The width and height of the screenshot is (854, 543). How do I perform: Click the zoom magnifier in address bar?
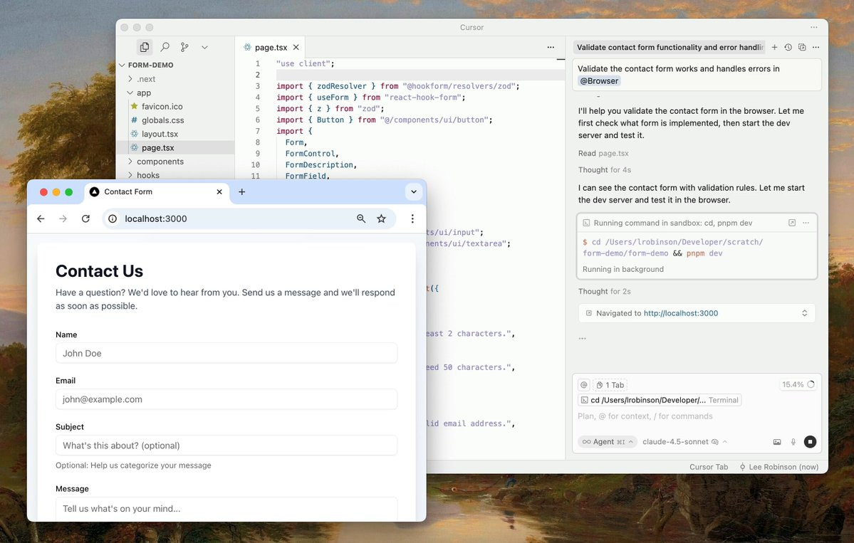pyautogui.click(x=361, y=218)
